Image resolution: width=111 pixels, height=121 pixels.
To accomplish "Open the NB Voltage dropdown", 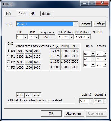I will pos(88,37).
